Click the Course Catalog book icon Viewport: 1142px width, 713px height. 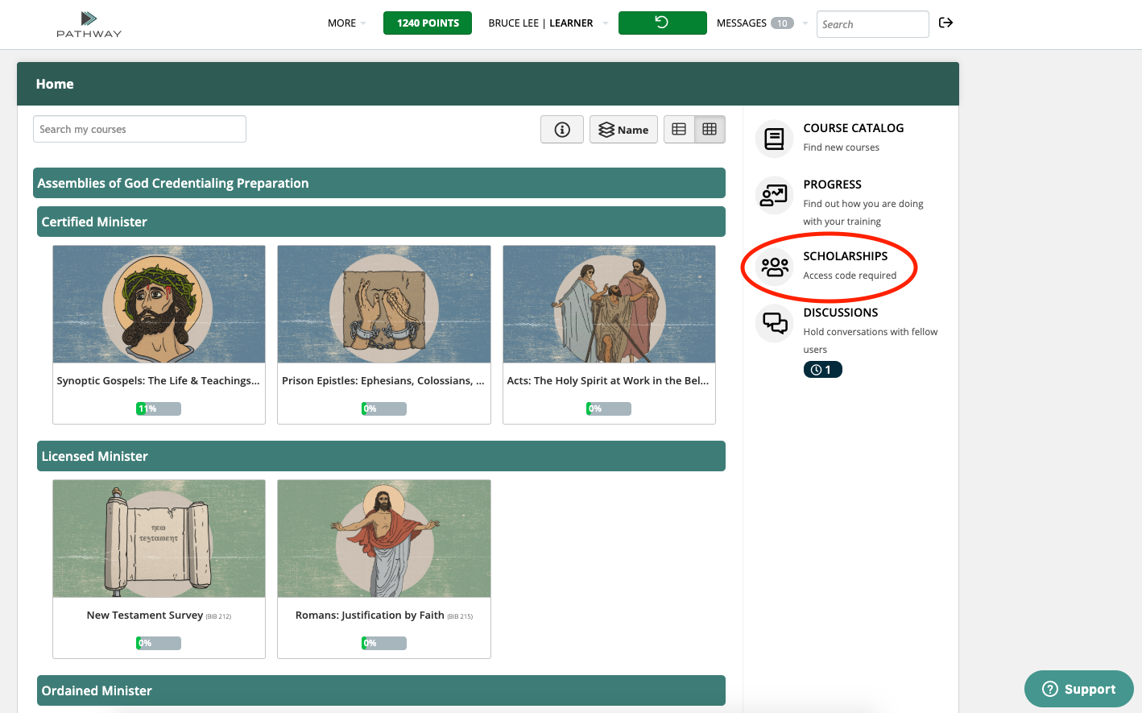[x=774, y=139]
